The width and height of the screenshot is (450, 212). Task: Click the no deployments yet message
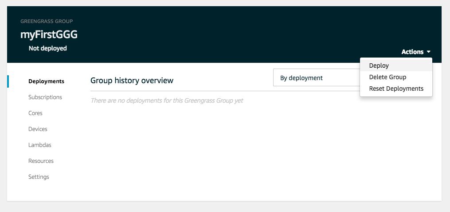click(167, 100)
